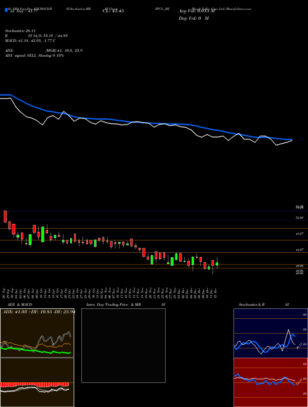Click the tall red first candlestick
The height and width of the screenshot is (407, 308).
click(x=5, y=216)
